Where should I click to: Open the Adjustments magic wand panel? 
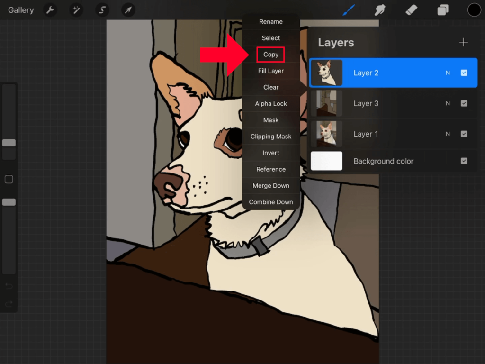76,9
